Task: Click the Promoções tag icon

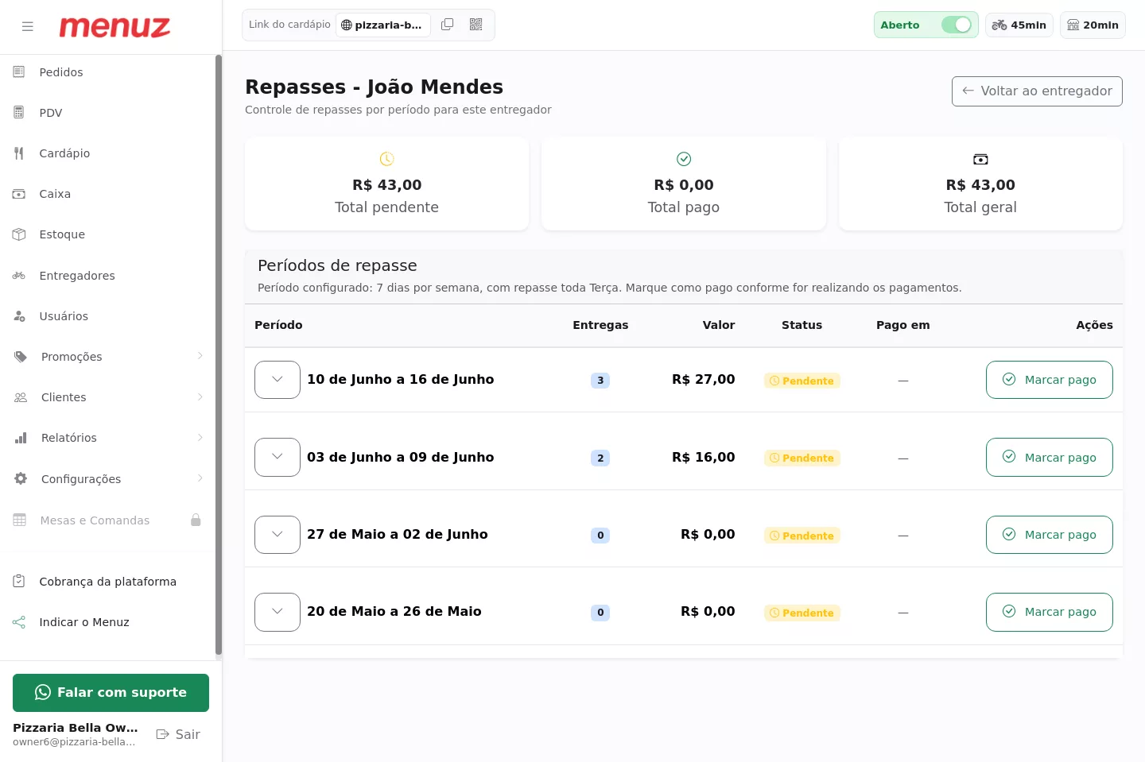Action: point(21,357)
